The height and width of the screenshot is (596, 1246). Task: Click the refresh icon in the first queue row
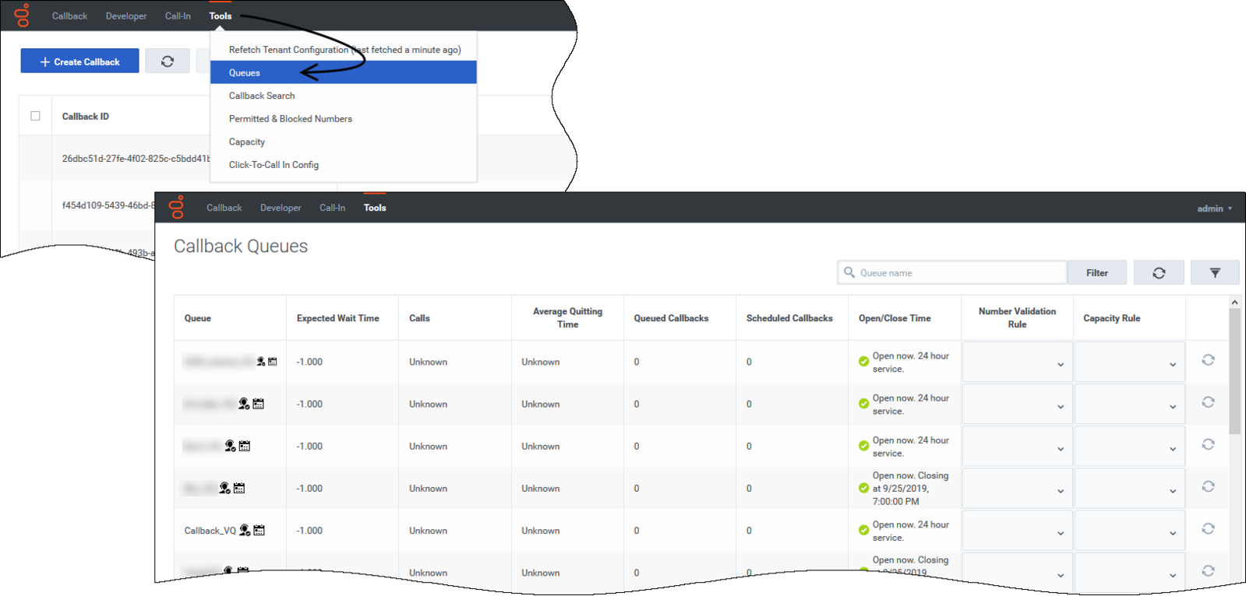point(1208,360)
